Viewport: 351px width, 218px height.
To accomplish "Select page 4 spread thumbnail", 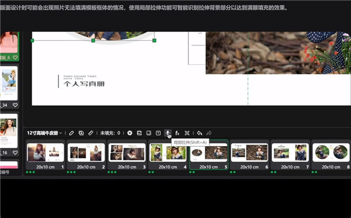I will tap(168, 153).
